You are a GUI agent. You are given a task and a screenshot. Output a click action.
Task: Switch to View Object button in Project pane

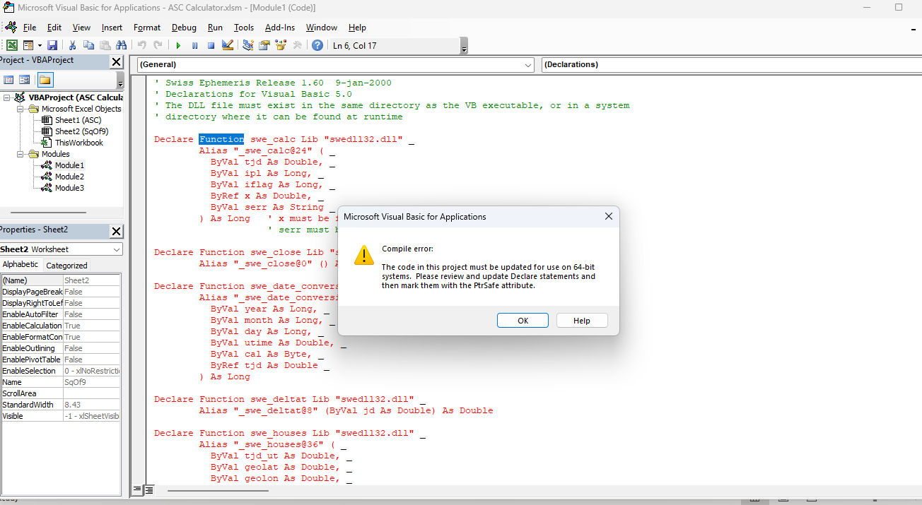(25, 80)
